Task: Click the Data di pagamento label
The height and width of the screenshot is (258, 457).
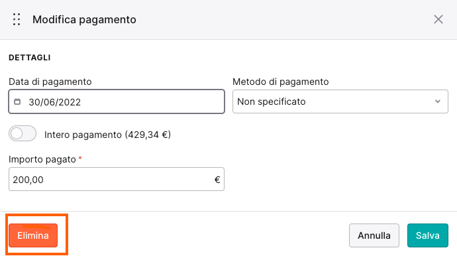Action: (50, 82)
